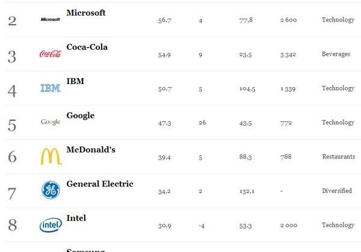Click the McDonald's golden arches logo

pos(51,156)
